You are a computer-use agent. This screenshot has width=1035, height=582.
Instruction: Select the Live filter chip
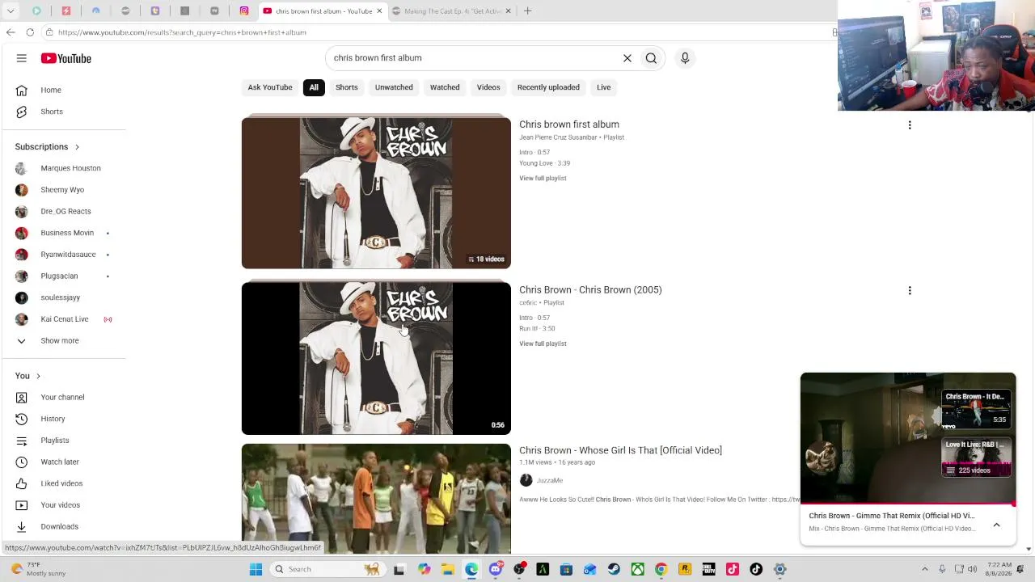[x=604, y=87]
